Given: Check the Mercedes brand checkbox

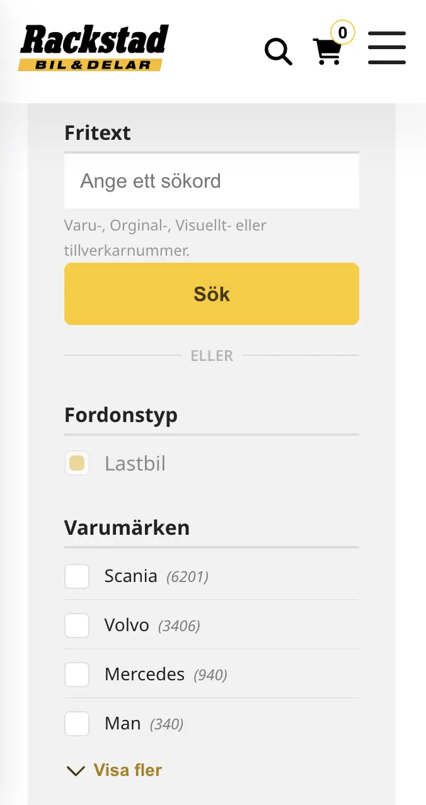Looking at the screenshot, I should [76, 674].
